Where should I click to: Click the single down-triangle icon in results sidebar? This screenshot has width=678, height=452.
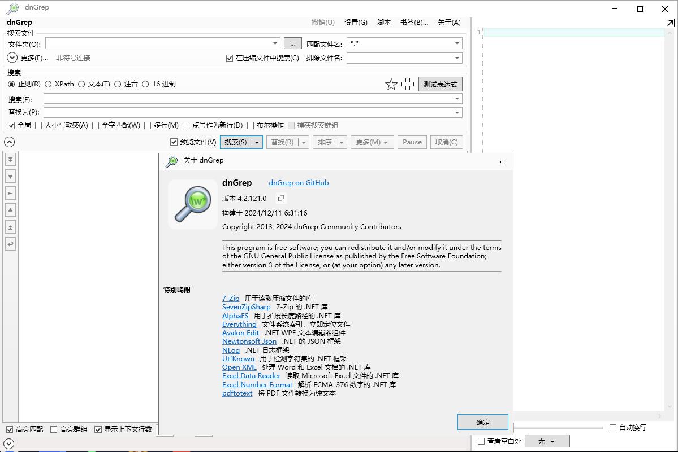(10, 177)
